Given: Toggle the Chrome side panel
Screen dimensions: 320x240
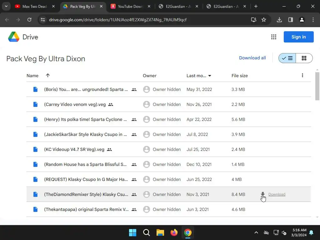Looking at the screenshot, I should (290, 20).
